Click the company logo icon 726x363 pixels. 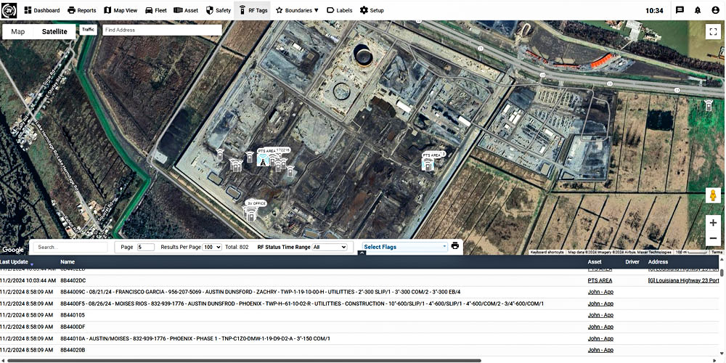pyautogui.click(x=9, y=10)
